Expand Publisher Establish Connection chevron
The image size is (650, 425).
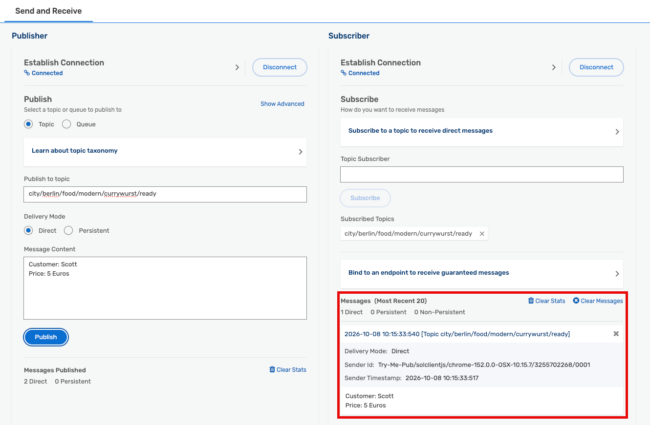237,67
